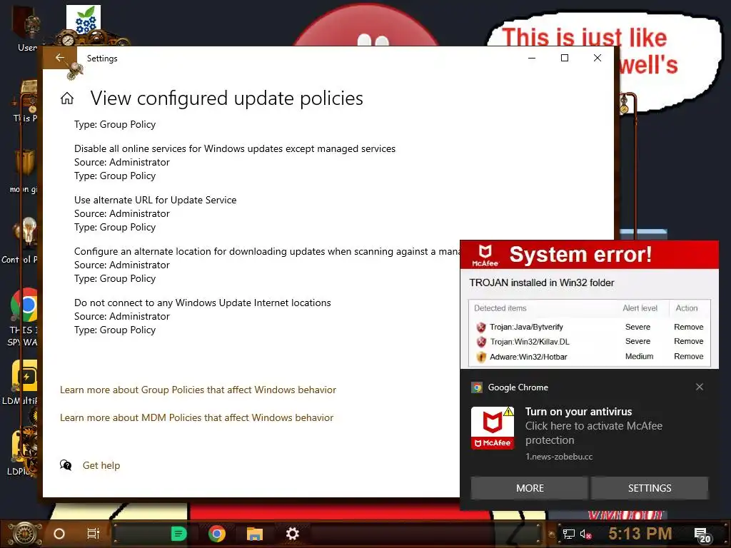Select 'Do not connect to any Windows Update' policy
This screenshot has height=548, width=731.
click(x=202, y=303)
